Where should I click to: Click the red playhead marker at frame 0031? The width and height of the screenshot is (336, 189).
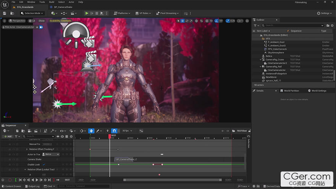110,136
